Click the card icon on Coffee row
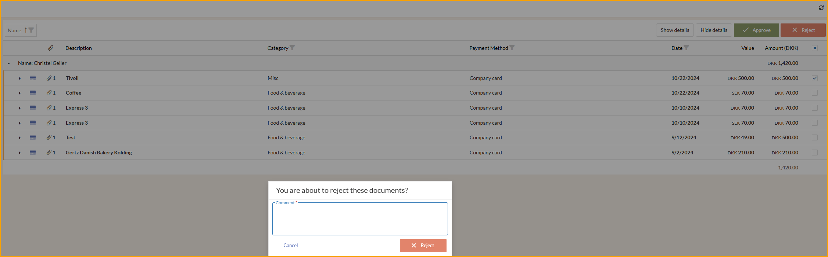The width and height of the screenshot is (828, 257). click(x=33, y=93)
